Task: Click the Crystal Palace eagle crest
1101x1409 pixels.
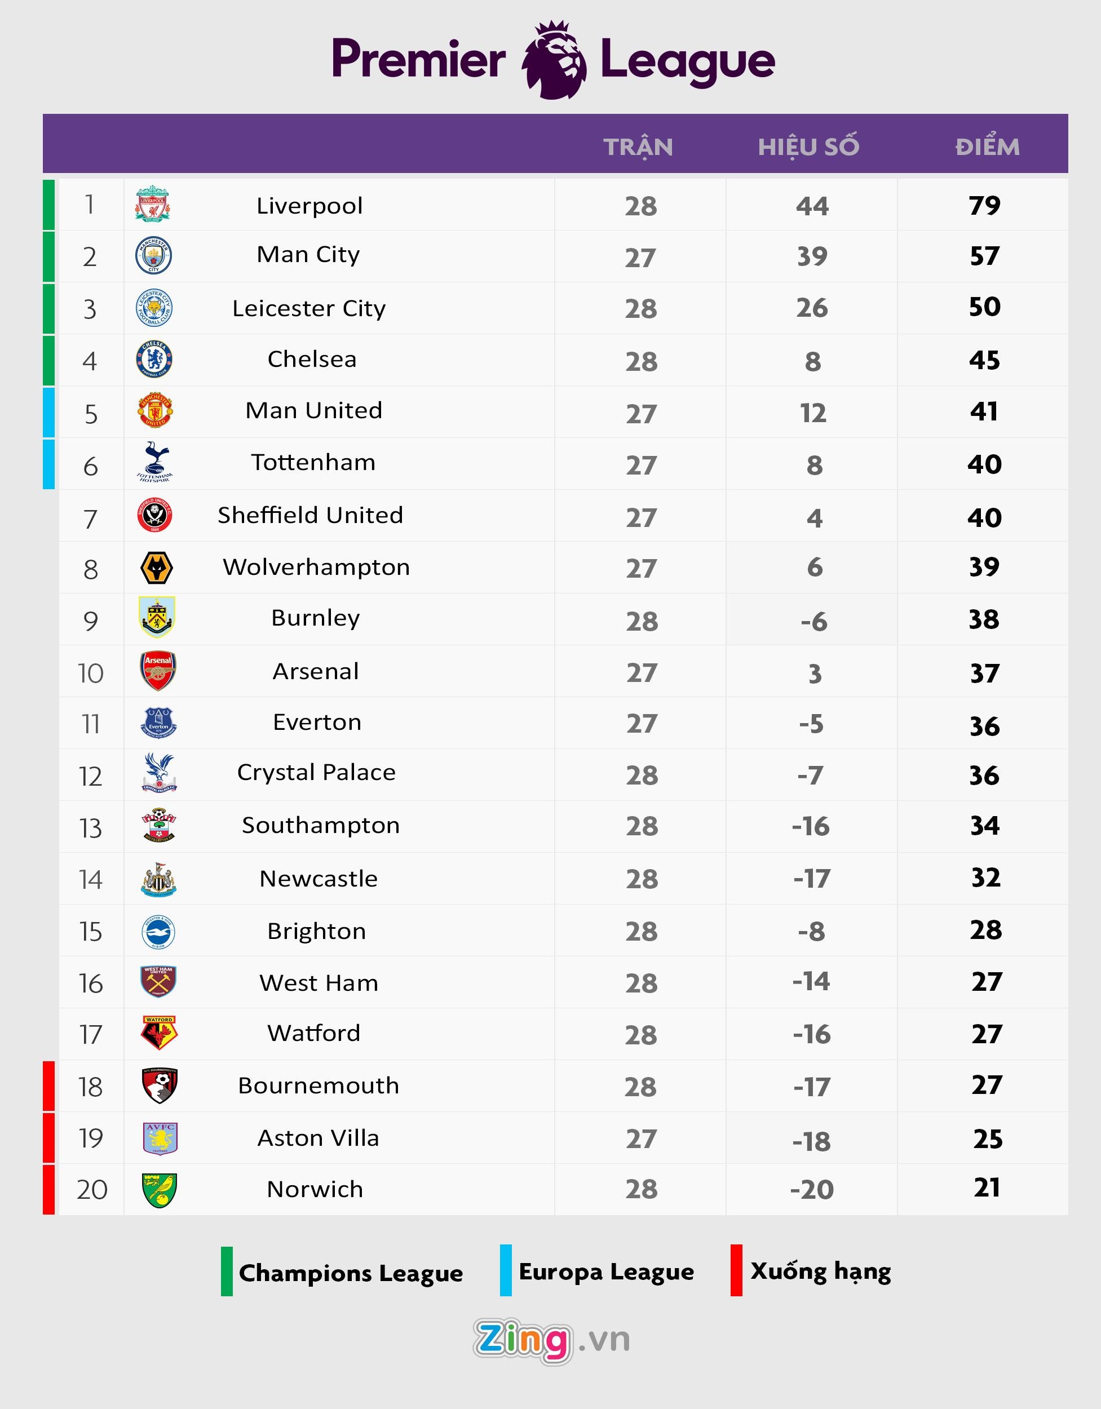Action: click(159, 772)
